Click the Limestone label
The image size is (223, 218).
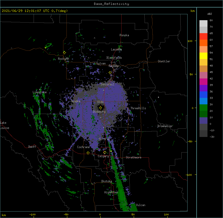pos(40,92)
